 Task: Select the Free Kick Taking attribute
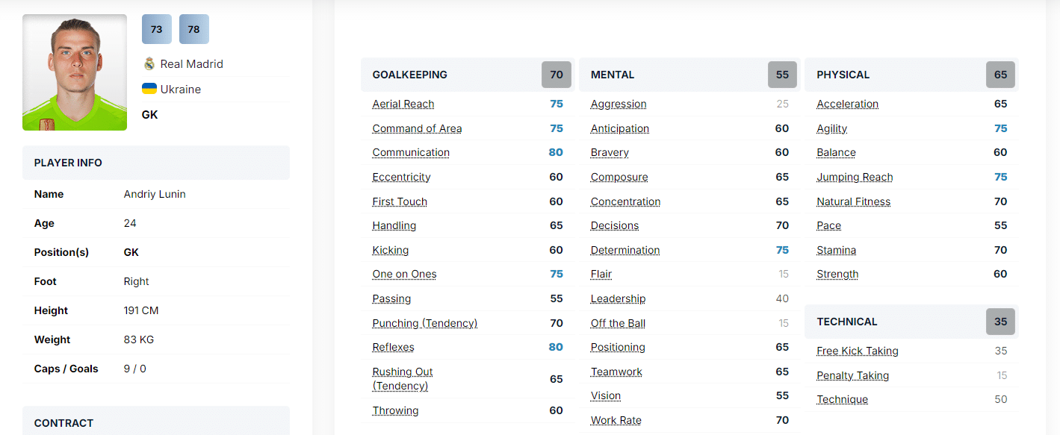(x=858, y=351)
